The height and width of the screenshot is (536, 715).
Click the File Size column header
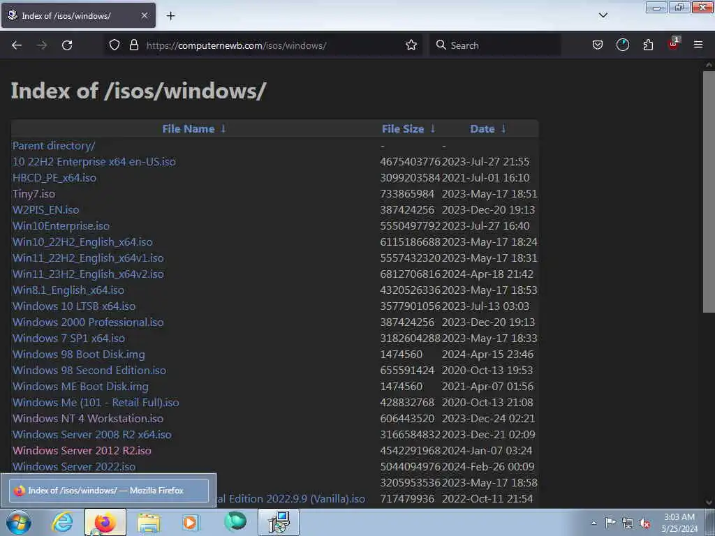(403, 129)
